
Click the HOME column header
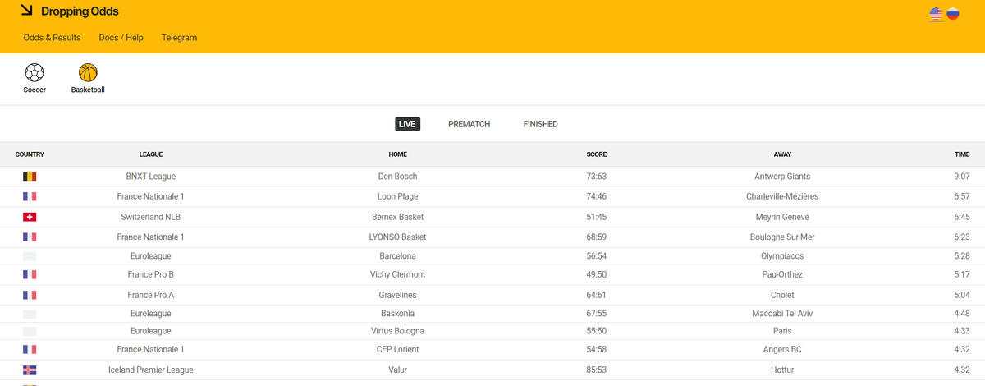(398, 154)
